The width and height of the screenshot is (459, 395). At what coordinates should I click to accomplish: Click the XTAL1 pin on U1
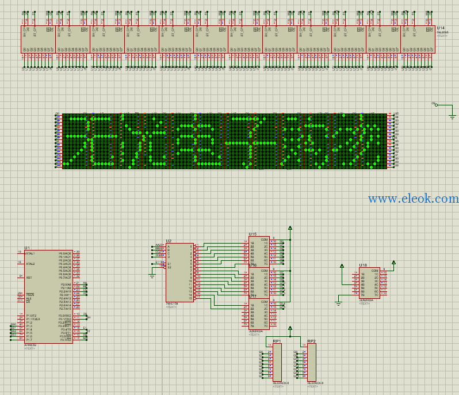[30, 253]
